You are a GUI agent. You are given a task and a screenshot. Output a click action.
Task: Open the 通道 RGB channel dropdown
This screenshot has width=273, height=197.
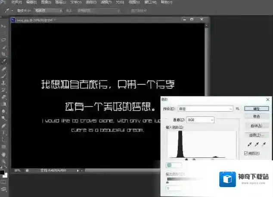tap(200, 119)
